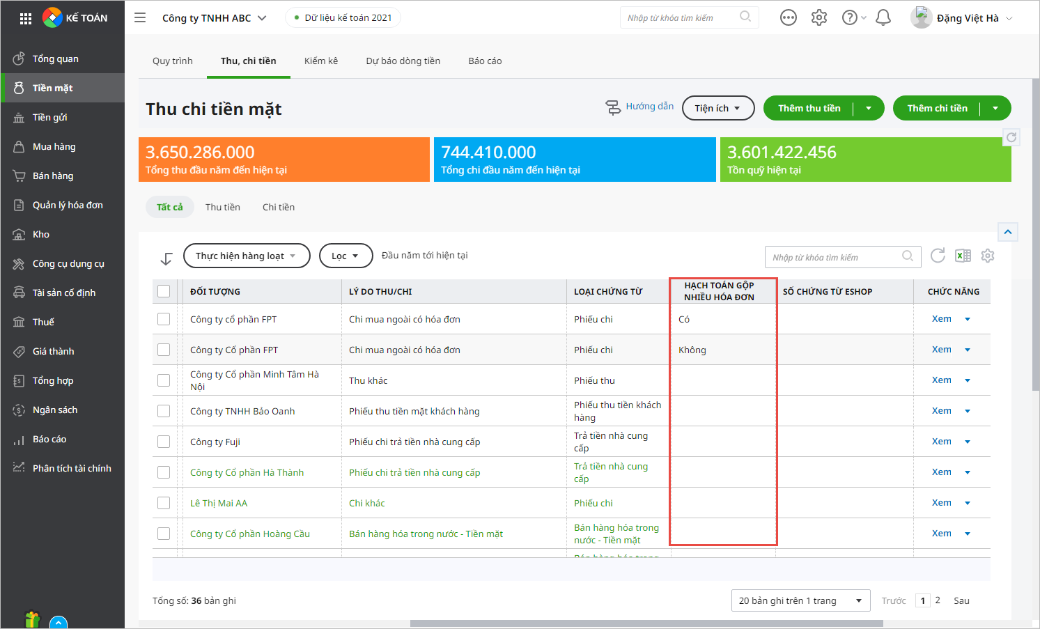Open the records-per-page dropdown

800,600
